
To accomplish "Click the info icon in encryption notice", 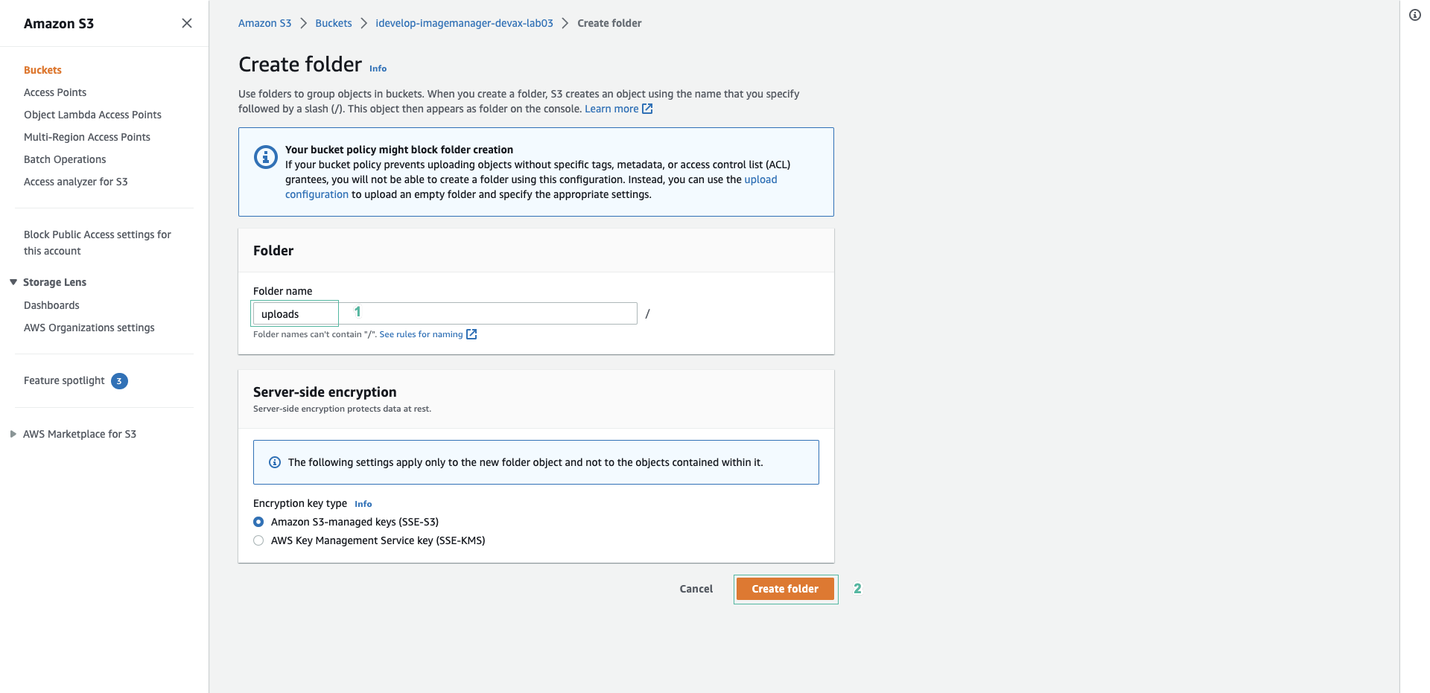I will (275, 462).
